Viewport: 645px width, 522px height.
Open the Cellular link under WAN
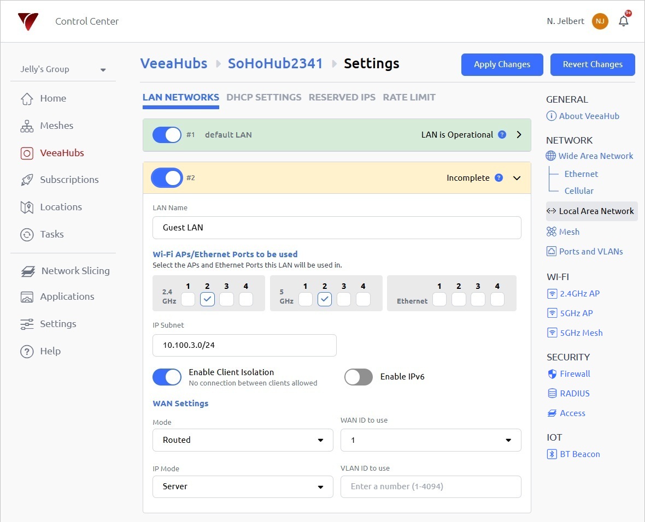pyautogui.click(x=579, y=191)
